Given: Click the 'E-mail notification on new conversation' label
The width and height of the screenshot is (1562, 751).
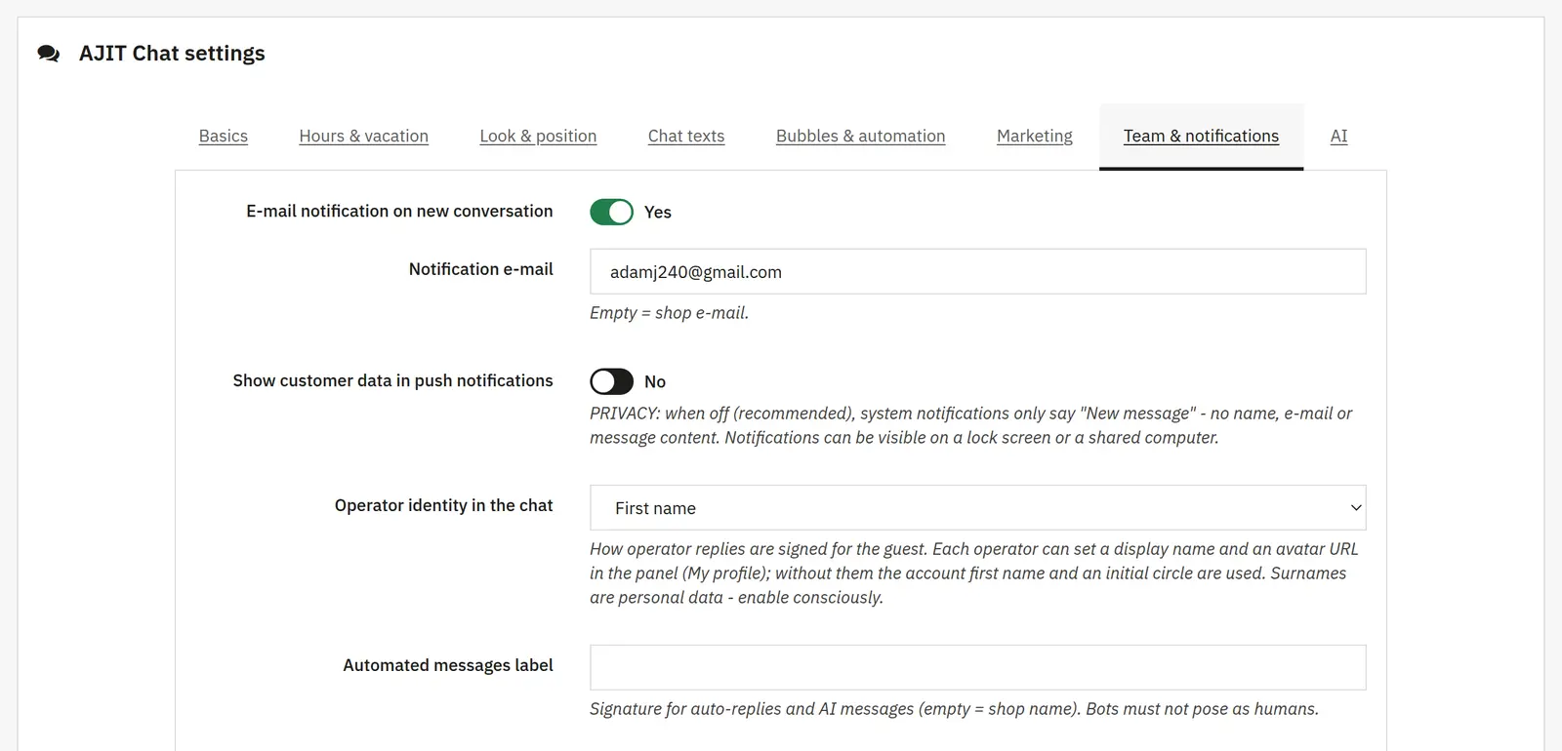Looking at the screenshot, I should 399,211.
